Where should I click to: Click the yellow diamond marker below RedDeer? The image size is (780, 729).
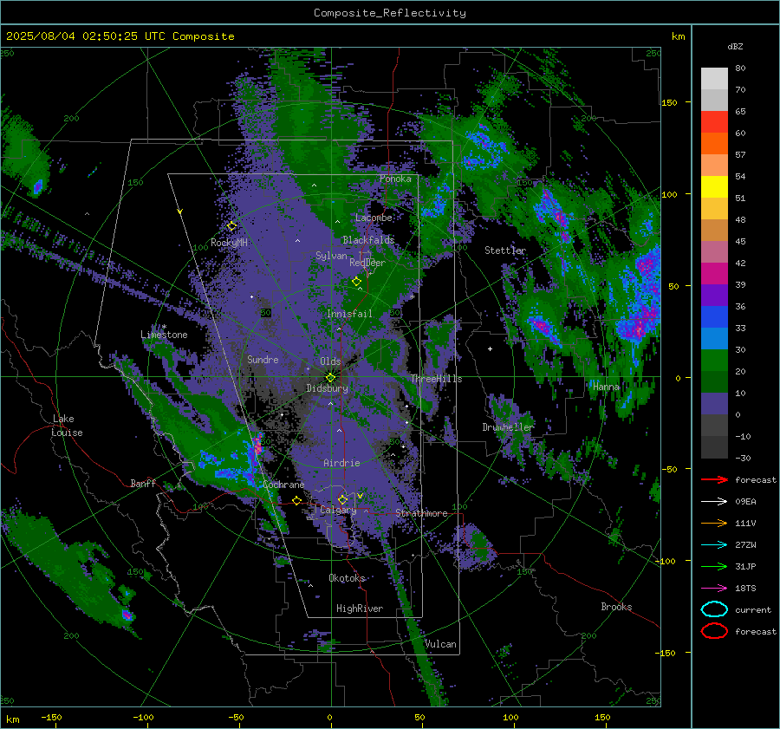click(356, 282)
